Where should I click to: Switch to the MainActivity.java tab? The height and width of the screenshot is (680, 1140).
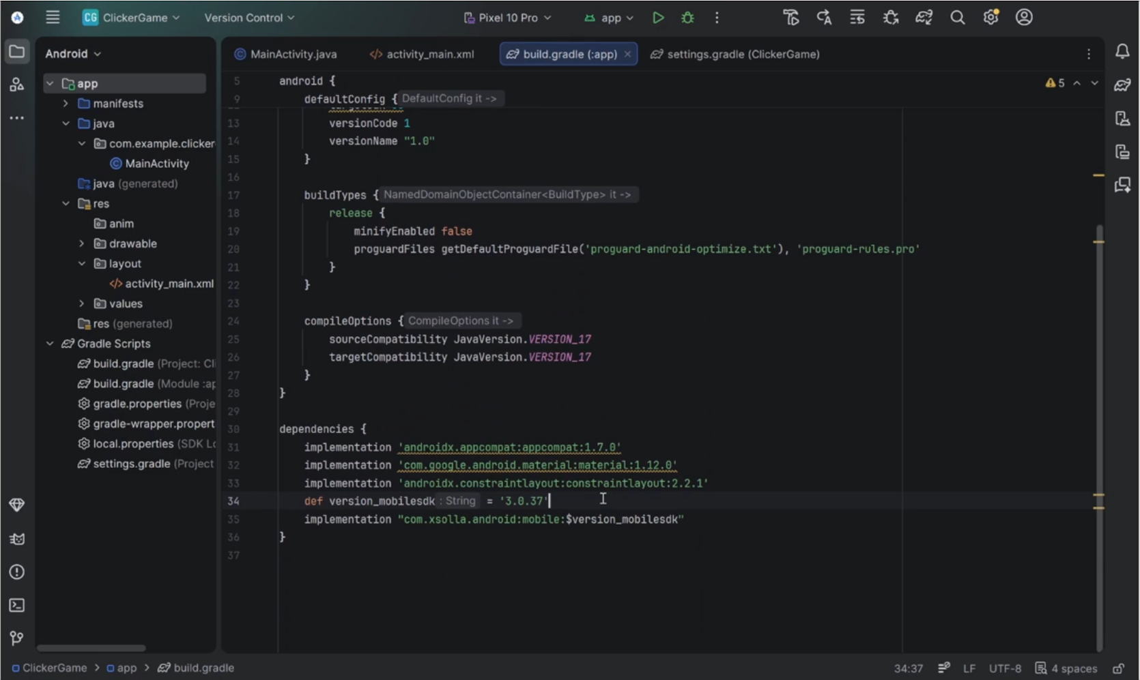click(285, 55)
